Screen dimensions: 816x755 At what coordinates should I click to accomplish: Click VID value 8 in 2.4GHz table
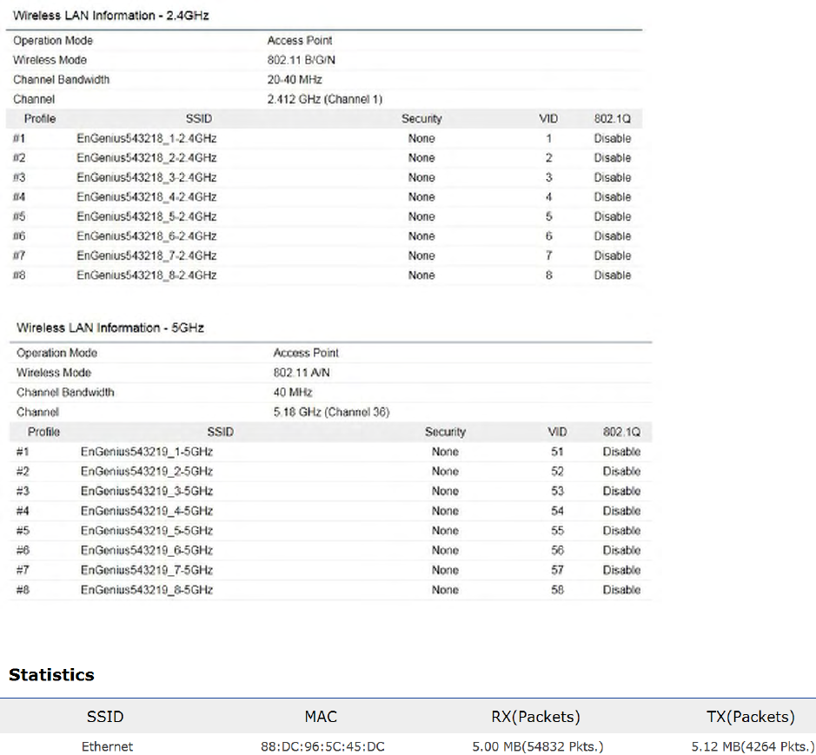pos(548,275)
